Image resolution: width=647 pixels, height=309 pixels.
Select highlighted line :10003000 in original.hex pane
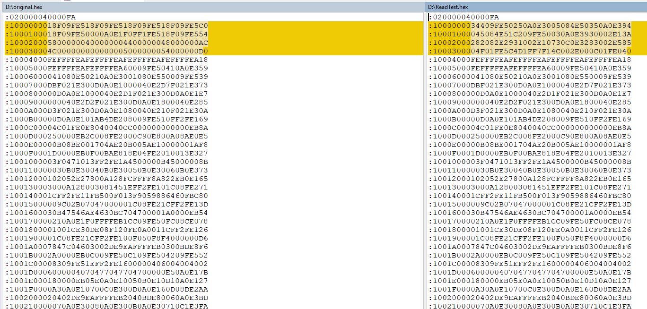tap(106, 51)
